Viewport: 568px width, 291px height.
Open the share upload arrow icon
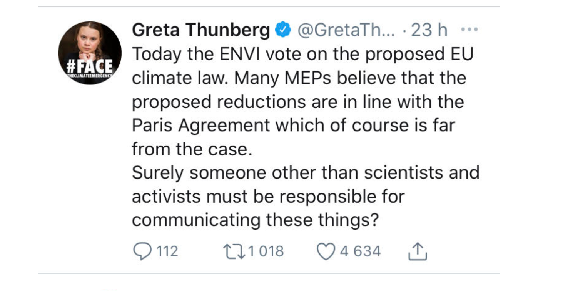[417, 251]
